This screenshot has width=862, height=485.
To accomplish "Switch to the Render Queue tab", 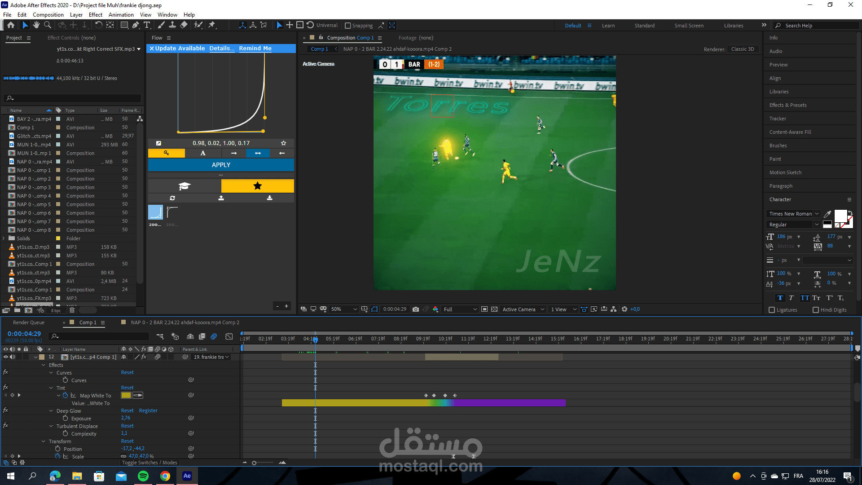I will click(x=29, y=322).
